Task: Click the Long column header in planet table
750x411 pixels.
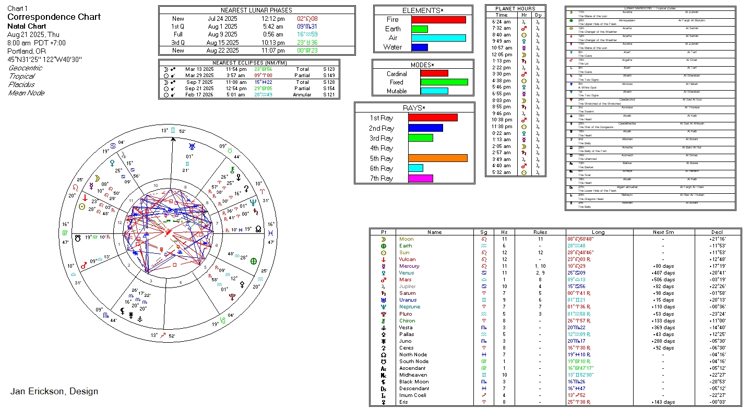Action: pyautogui.click(x=598, y=232)
